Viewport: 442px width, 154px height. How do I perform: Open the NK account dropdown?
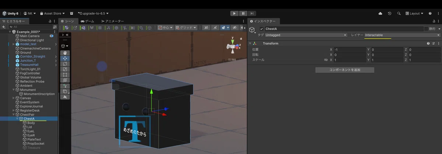[x=29, y=13]
